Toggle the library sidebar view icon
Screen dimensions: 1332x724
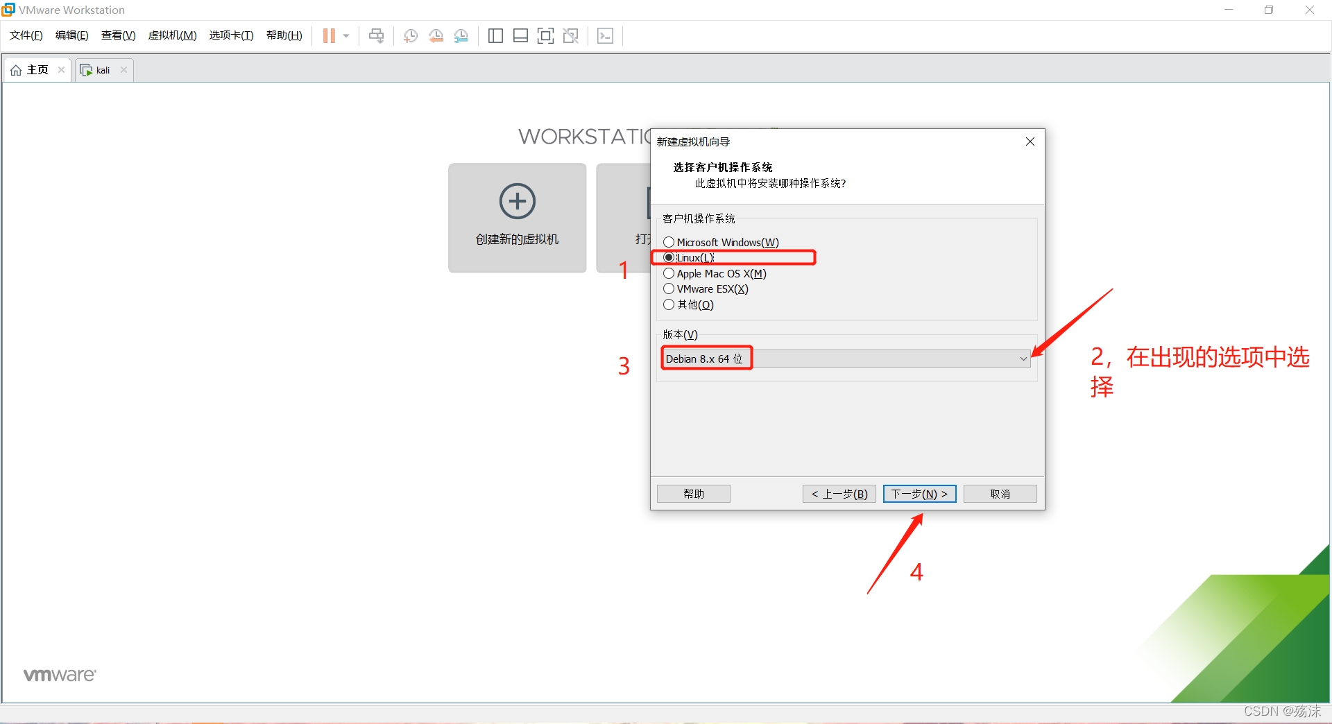pos(495,36)
